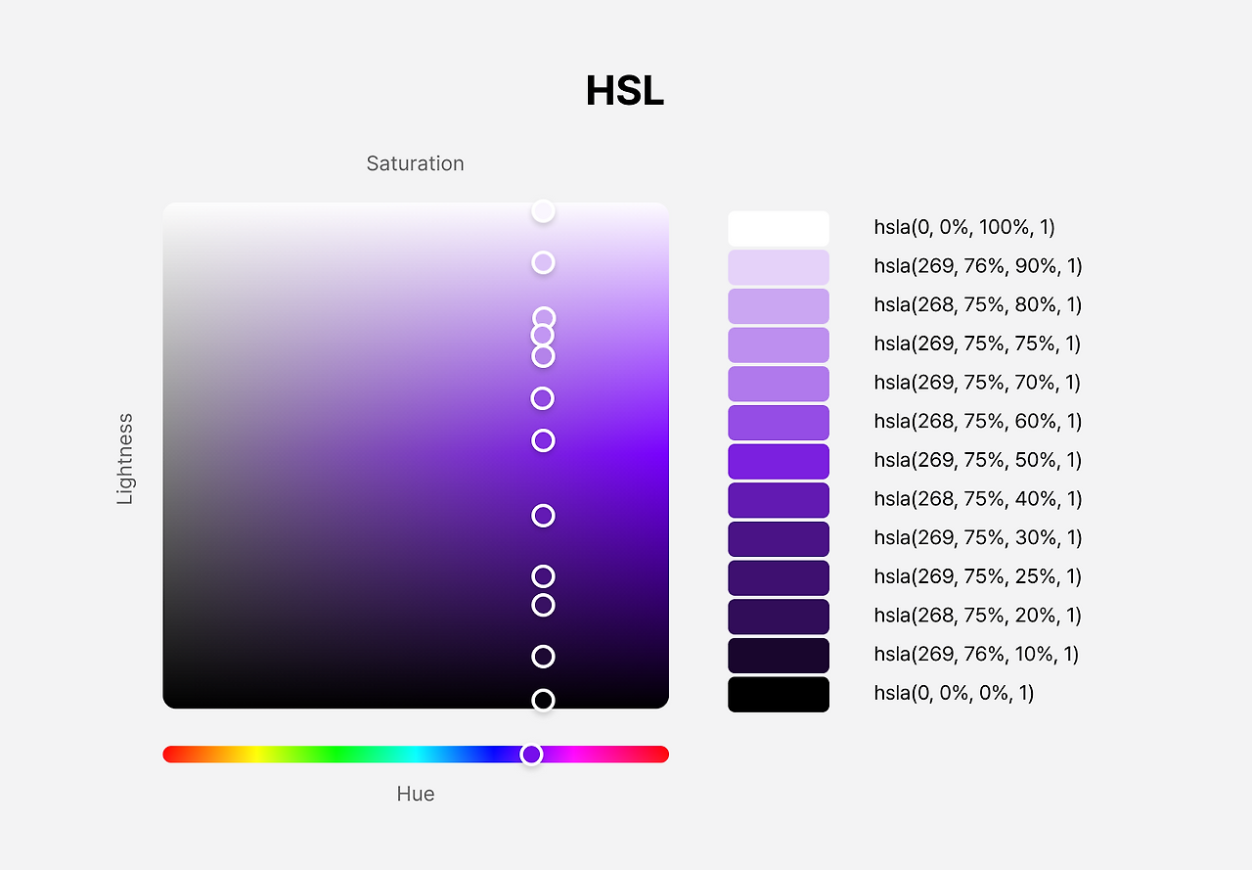Click the Saturation axis label
The width and height of the screenshot is (1252, 870).
[x=416, y=163]
